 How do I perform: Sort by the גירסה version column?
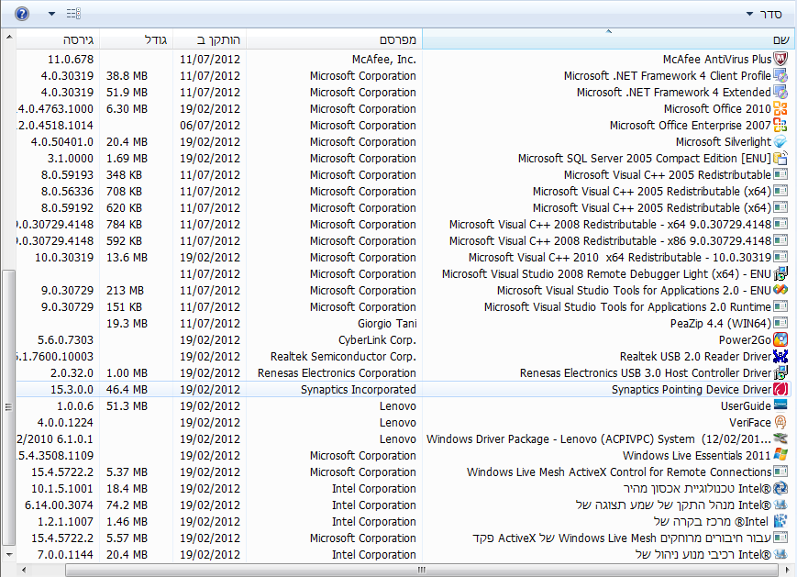click(x=58, y=39)
